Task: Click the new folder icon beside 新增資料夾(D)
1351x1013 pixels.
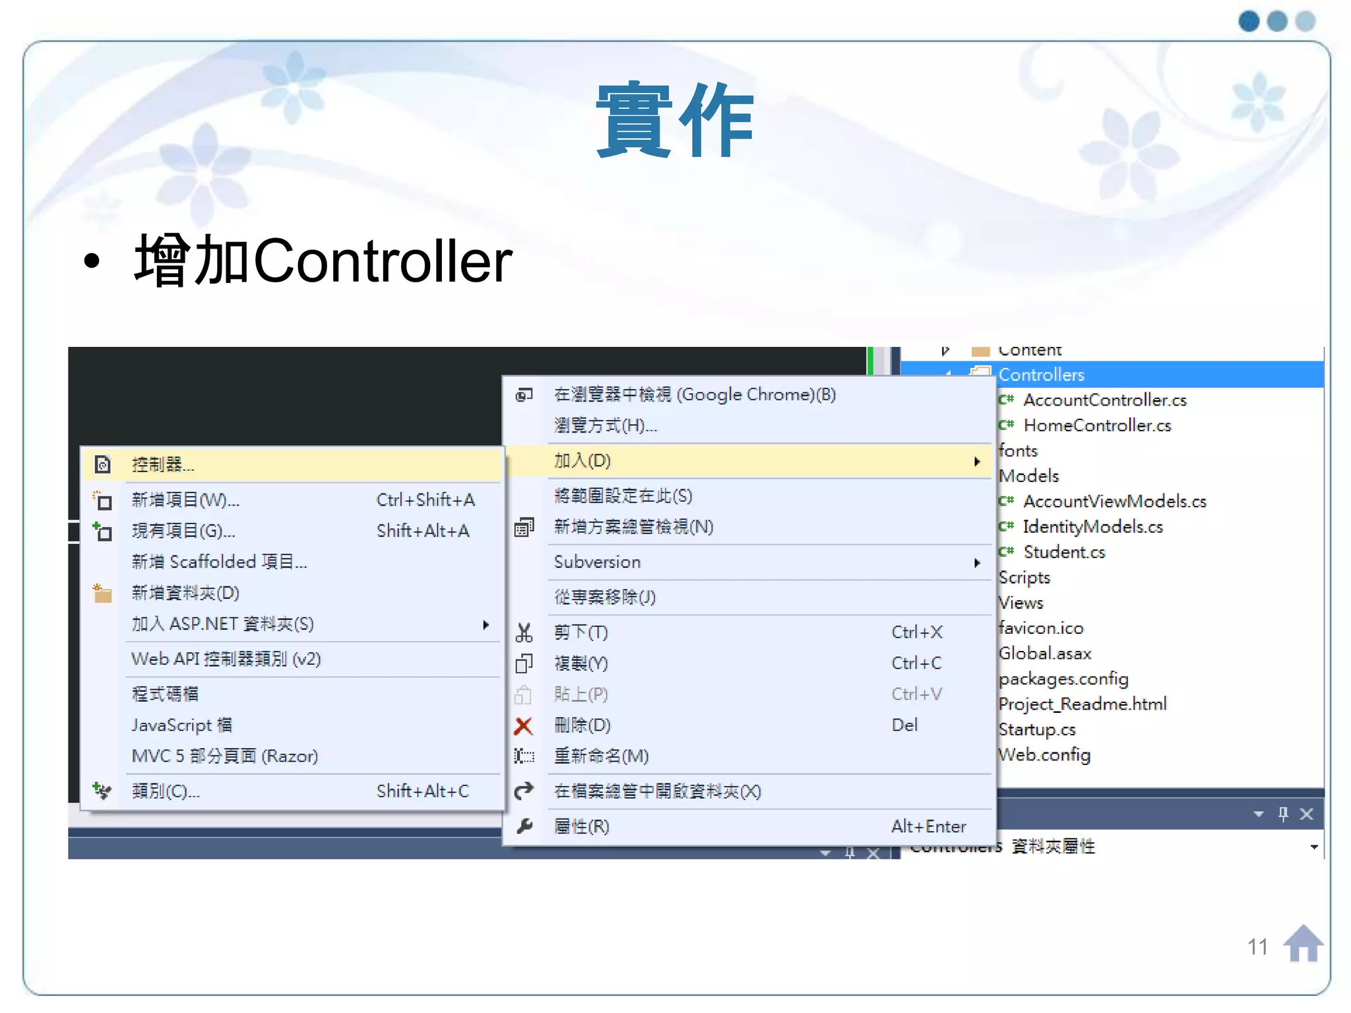Action: click(102, 593)
